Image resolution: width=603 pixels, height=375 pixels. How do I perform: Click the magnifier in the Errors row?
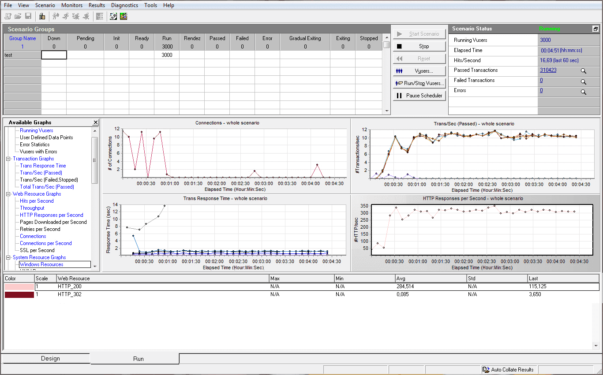[x=583, y=92]
